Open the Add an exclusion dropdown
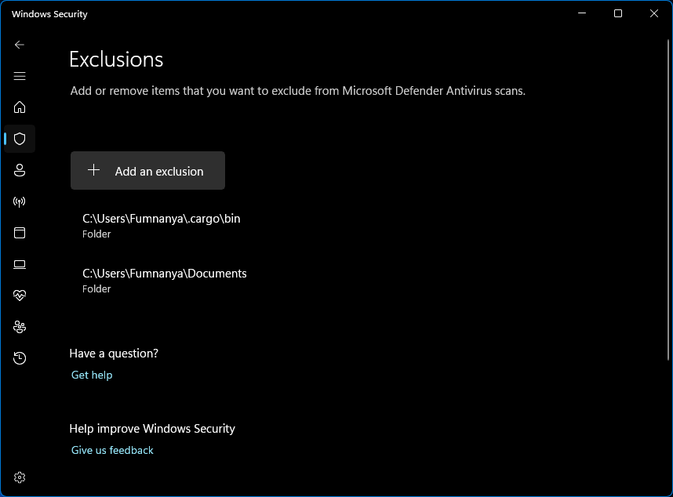 click(x=147, y=170)
